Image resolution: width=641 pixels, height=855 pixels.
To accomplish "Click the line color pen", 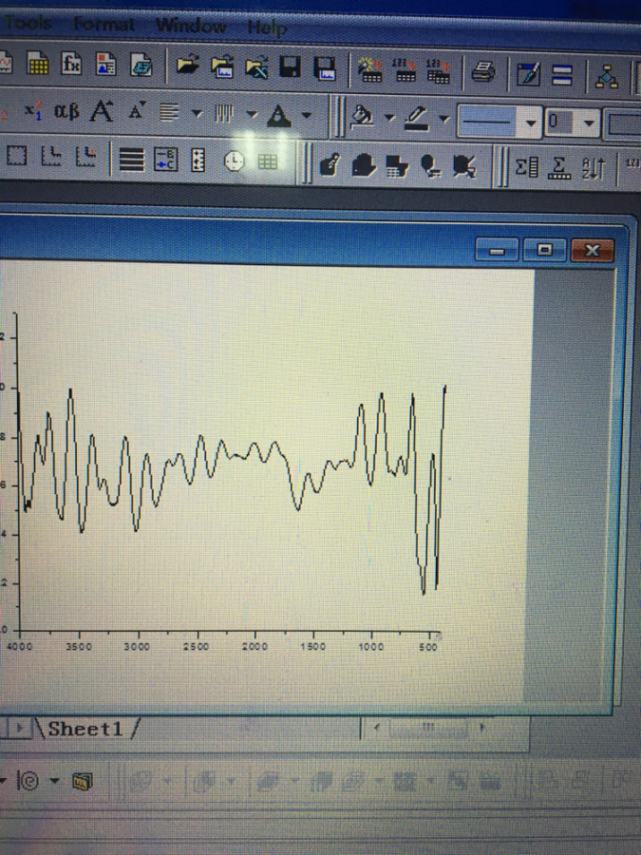I will click(417, 119).
